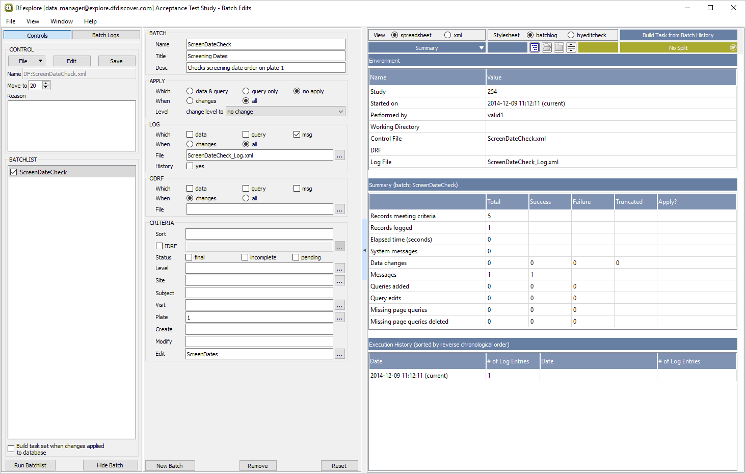
Task: Click the vertical split arrows icon
Action: 571,47
